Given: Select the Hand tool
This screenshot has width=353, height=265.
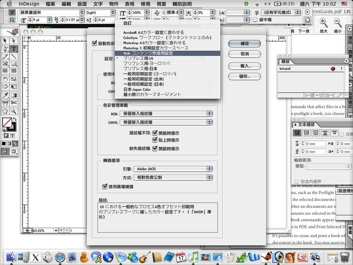Looking at the screenshot, I should (5, 111).
